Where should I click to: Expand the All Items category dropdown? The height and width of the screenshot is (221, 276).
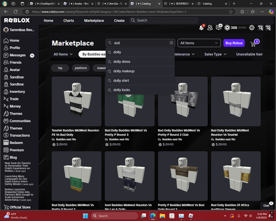[199, 43]
